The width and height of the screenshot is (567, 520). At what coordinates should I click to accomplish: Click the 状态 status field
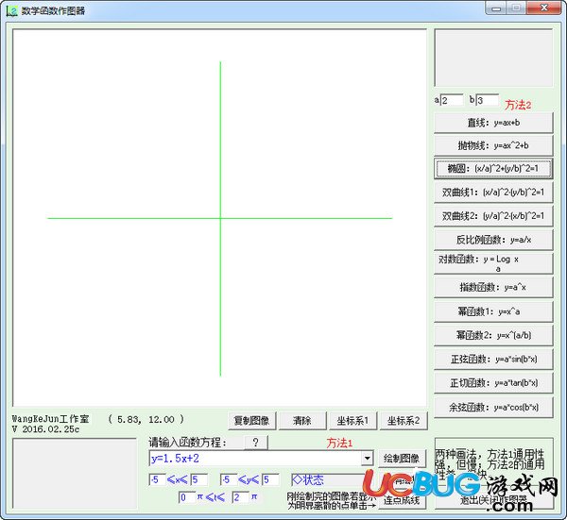point(327,480)
